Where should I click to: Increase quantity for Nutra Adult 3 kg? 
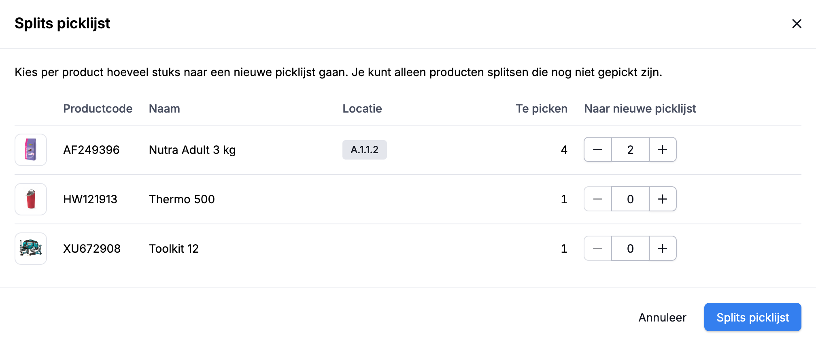point(663,150)
